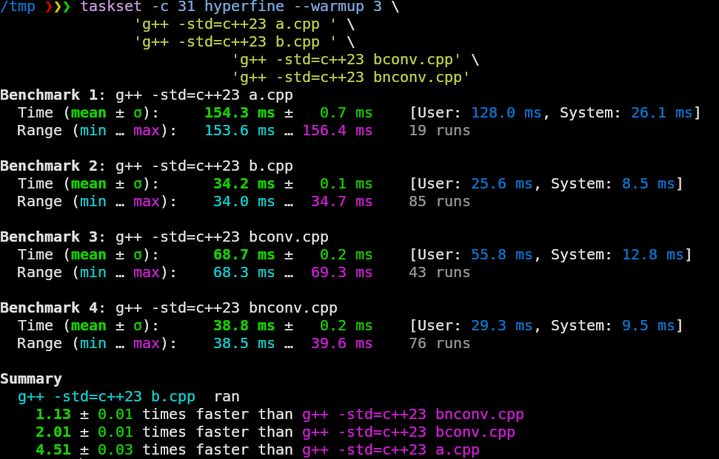This screenshot has width=719, height=459.
Task: Click the System time 12.8 ms
Action: (x=652, y=255)
